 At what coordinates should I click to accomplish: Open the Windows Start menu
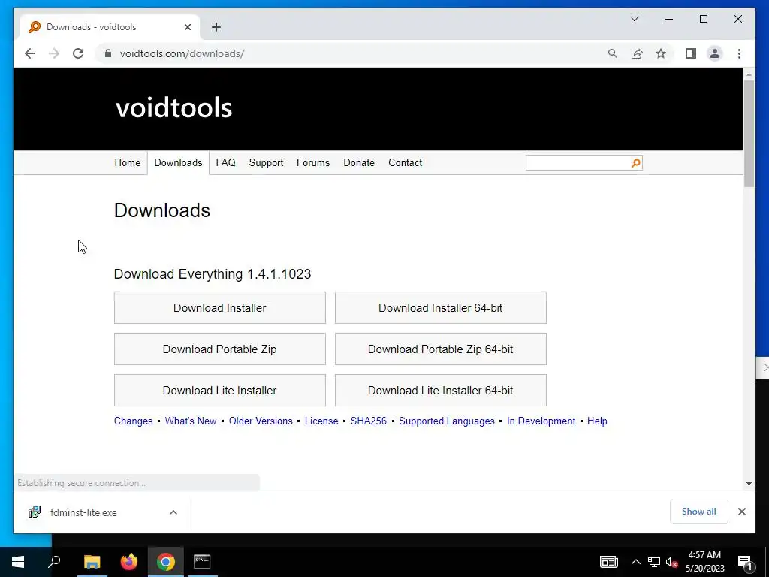pos(18,562)
